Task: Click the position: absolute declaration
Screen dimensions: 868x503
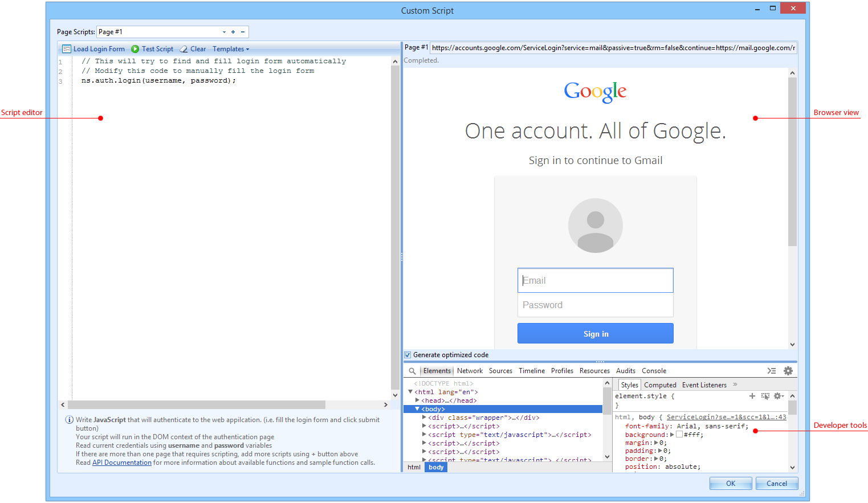Action: coord(663,467)
